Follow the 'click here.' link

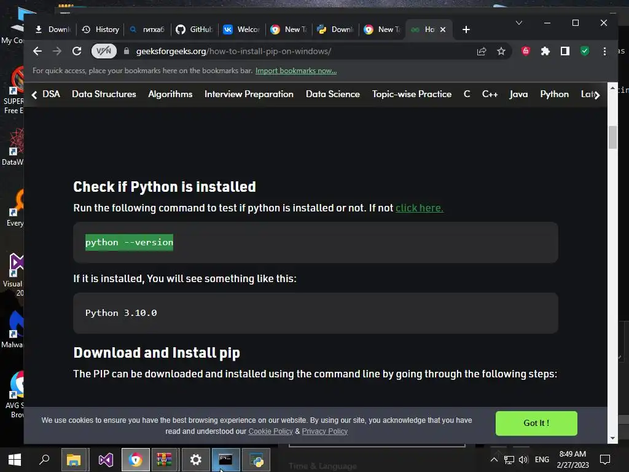pyautogui.click(x=419, y=208)
